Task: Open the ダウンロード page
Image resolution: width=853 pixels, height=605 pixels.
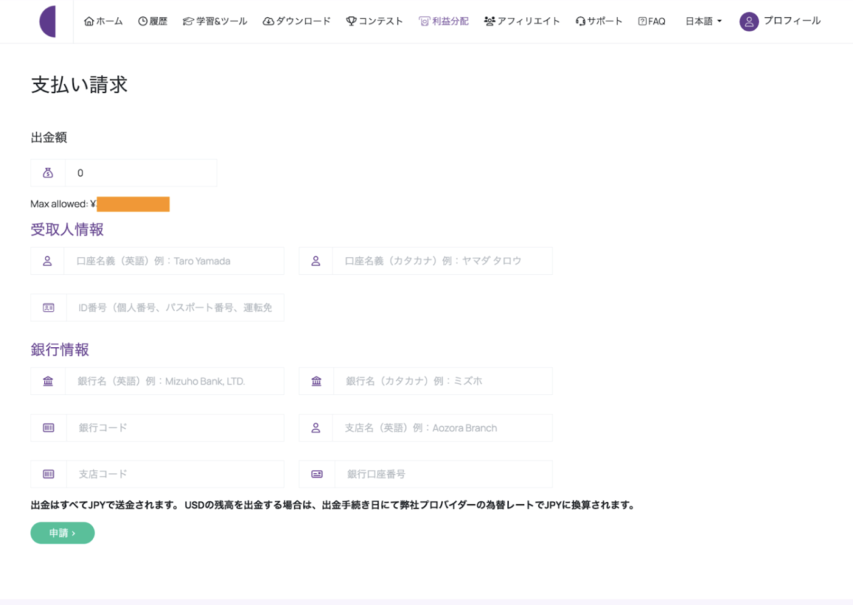Action: tap(296, 21)
